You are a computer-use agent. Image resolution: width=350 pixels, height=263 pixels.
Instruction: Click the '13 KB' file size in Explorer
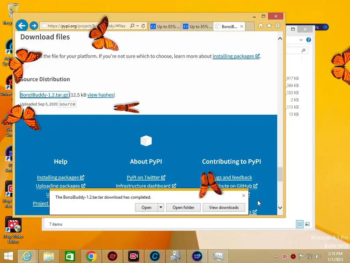[294, 114]
